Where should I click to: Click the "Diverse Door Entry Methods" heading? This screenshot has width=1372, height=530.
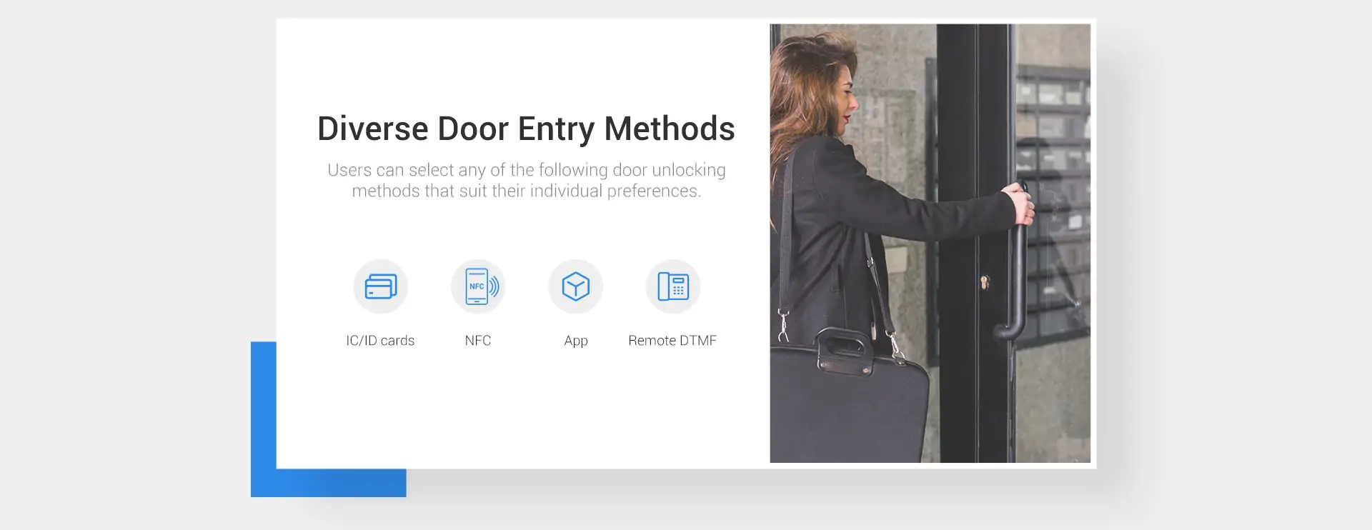pyautogui.click(x=526, y=129)
